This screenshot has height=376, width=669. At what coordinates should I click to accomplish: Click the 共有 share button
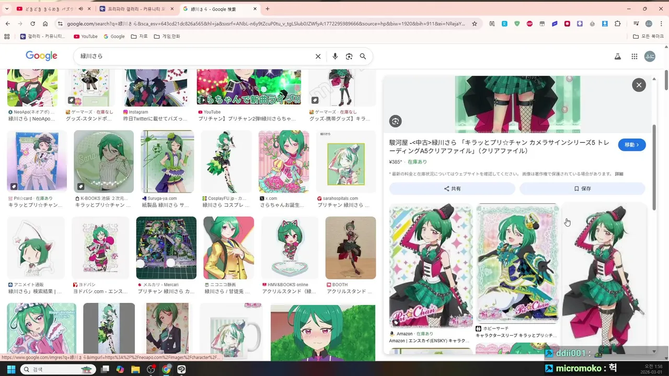pos(452,189)
